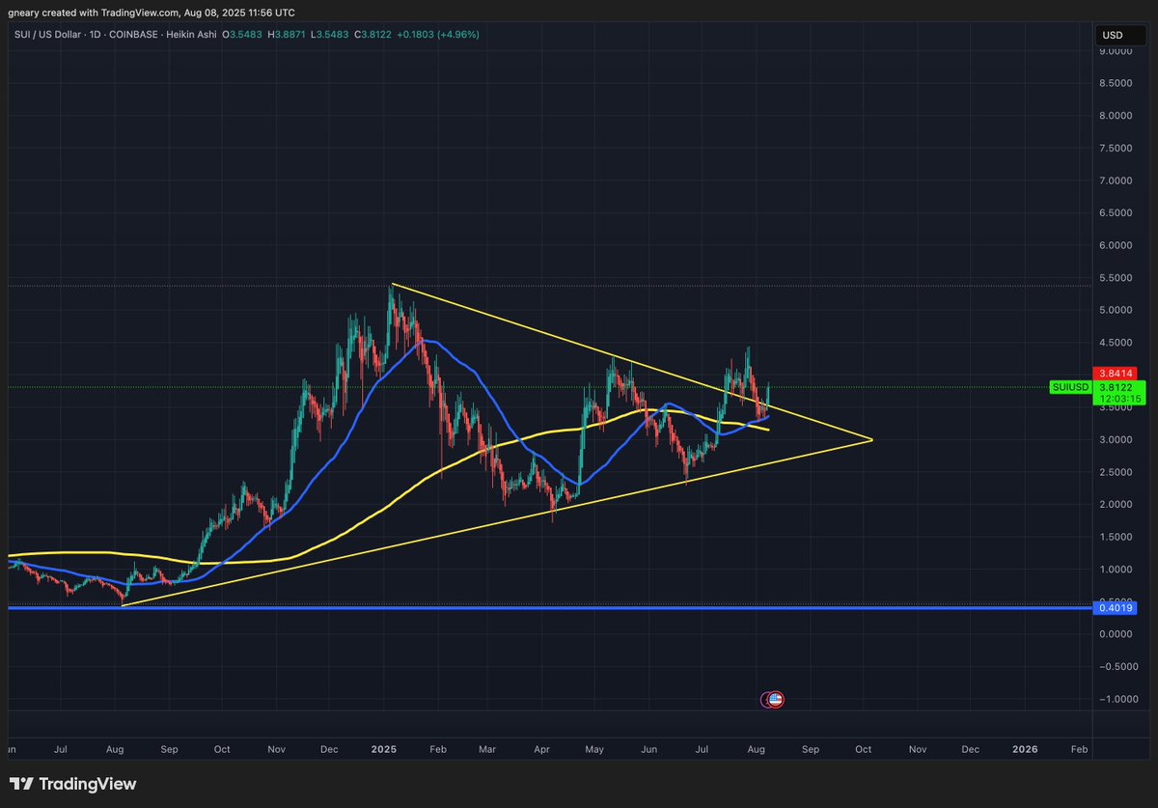Image resolution: width=1158 pixels, height=808 pixels.
Task: Select the blue horizontal line at 0.4019
Action: pos(550,608)
